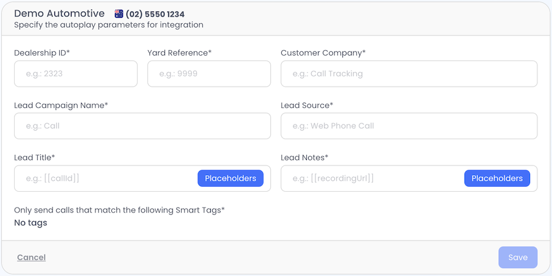Focus the Dealership ID input field

point(76,74)
